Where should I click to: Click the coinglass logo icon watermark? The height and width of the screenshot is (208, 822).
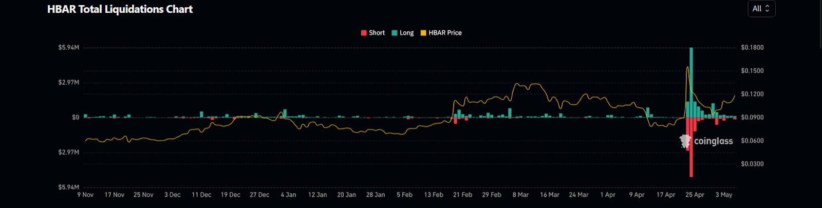tap(685, 141)
